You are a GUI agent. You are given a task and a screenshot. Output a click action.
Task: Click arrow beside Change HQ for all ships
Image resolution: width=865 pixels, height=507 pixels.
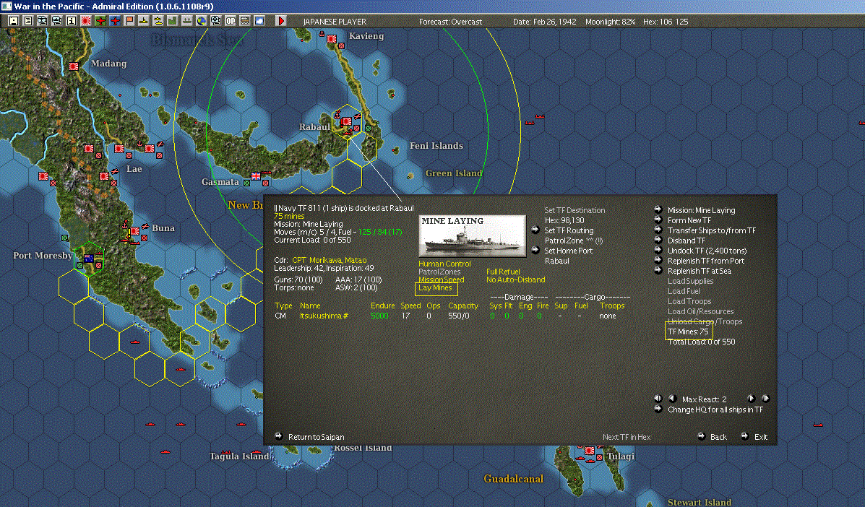658,409
